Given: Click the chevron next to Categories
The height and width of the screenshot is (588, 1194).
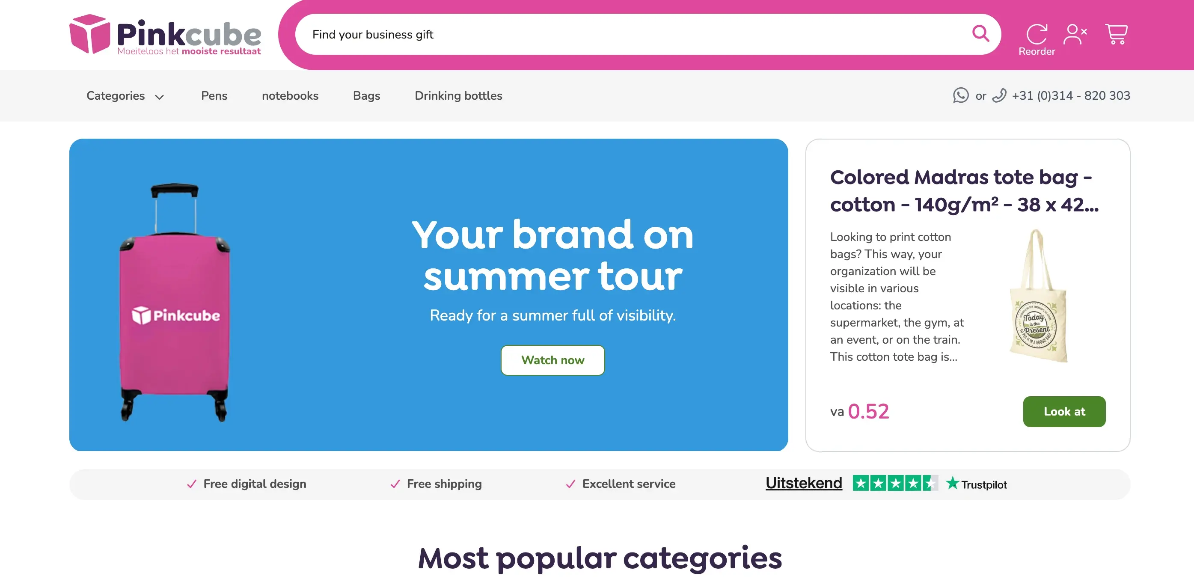Looking at the screenshot, I should point(159,97).
